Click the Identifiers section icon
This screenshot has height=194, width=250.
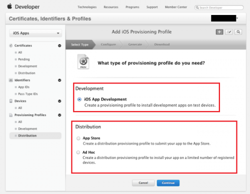(11, 80)
